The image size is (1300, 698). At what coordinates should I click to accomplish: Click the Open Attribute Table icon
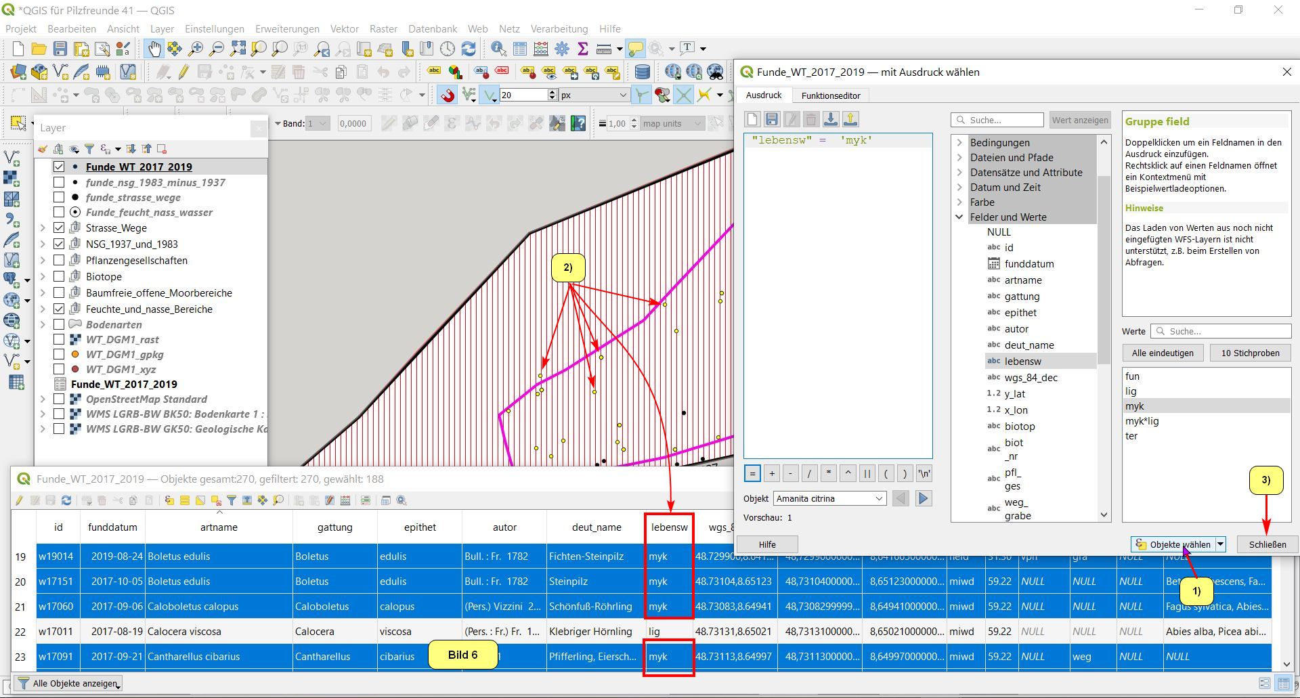point(519,49)
